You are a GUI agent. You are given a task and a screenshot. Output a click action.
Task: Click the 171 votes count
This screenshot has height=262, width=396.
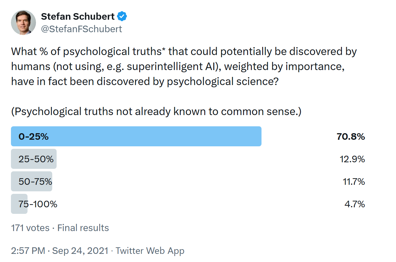(30, 228)
